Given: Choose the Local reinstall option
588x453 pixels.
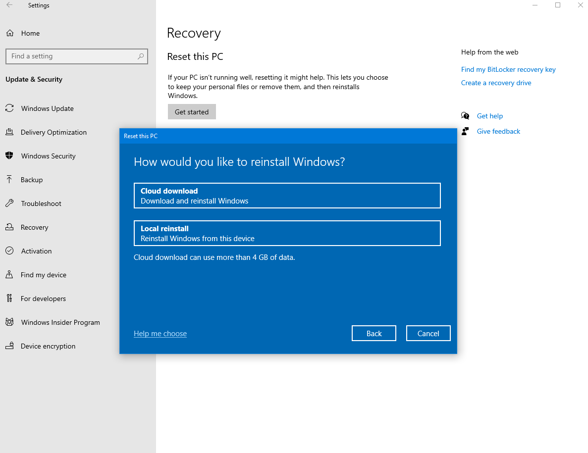Looking at the screenshot, I should pos(287,233).
